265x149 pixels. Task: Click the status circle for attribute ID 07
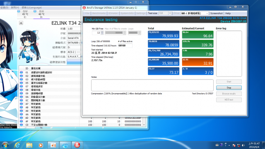(21, 87)
